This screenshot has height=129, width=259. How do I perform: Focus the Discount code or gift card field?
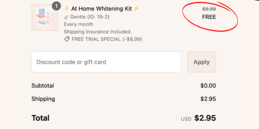(x=106, y=62)
